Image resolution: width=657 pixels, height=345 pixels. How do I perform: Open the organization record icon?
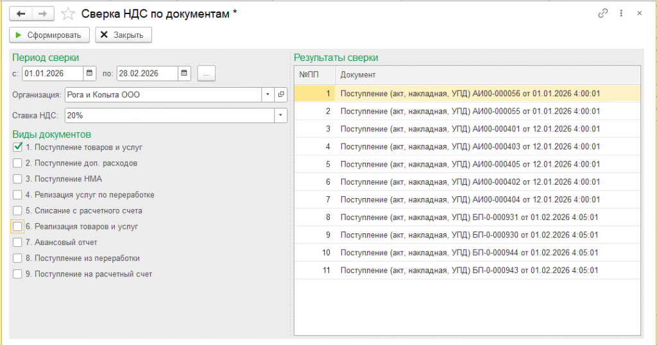point(281,95)
